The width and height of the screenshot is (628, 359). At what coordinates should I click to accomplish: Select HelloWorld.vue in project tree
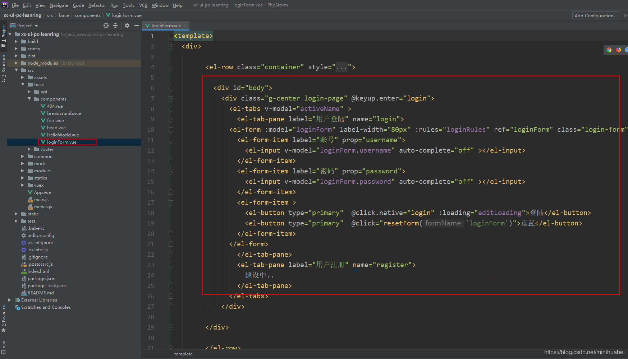pos(60,135)
